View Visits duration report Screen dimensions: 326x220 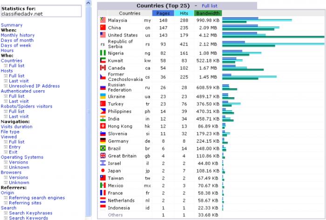[x=17, y=127]
